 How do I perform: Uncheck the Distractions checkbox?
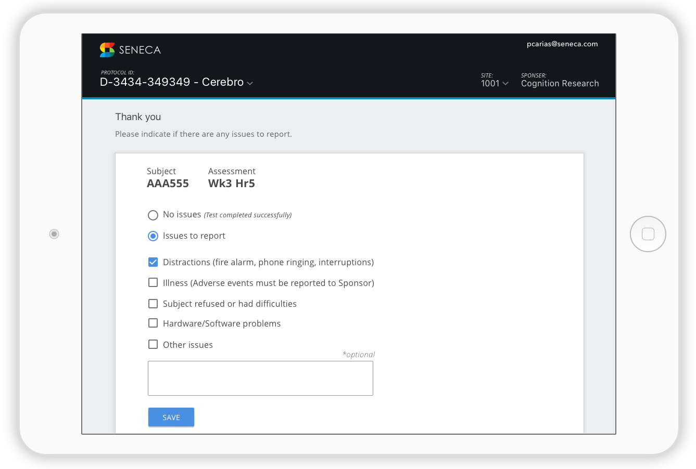pos(153,262)
